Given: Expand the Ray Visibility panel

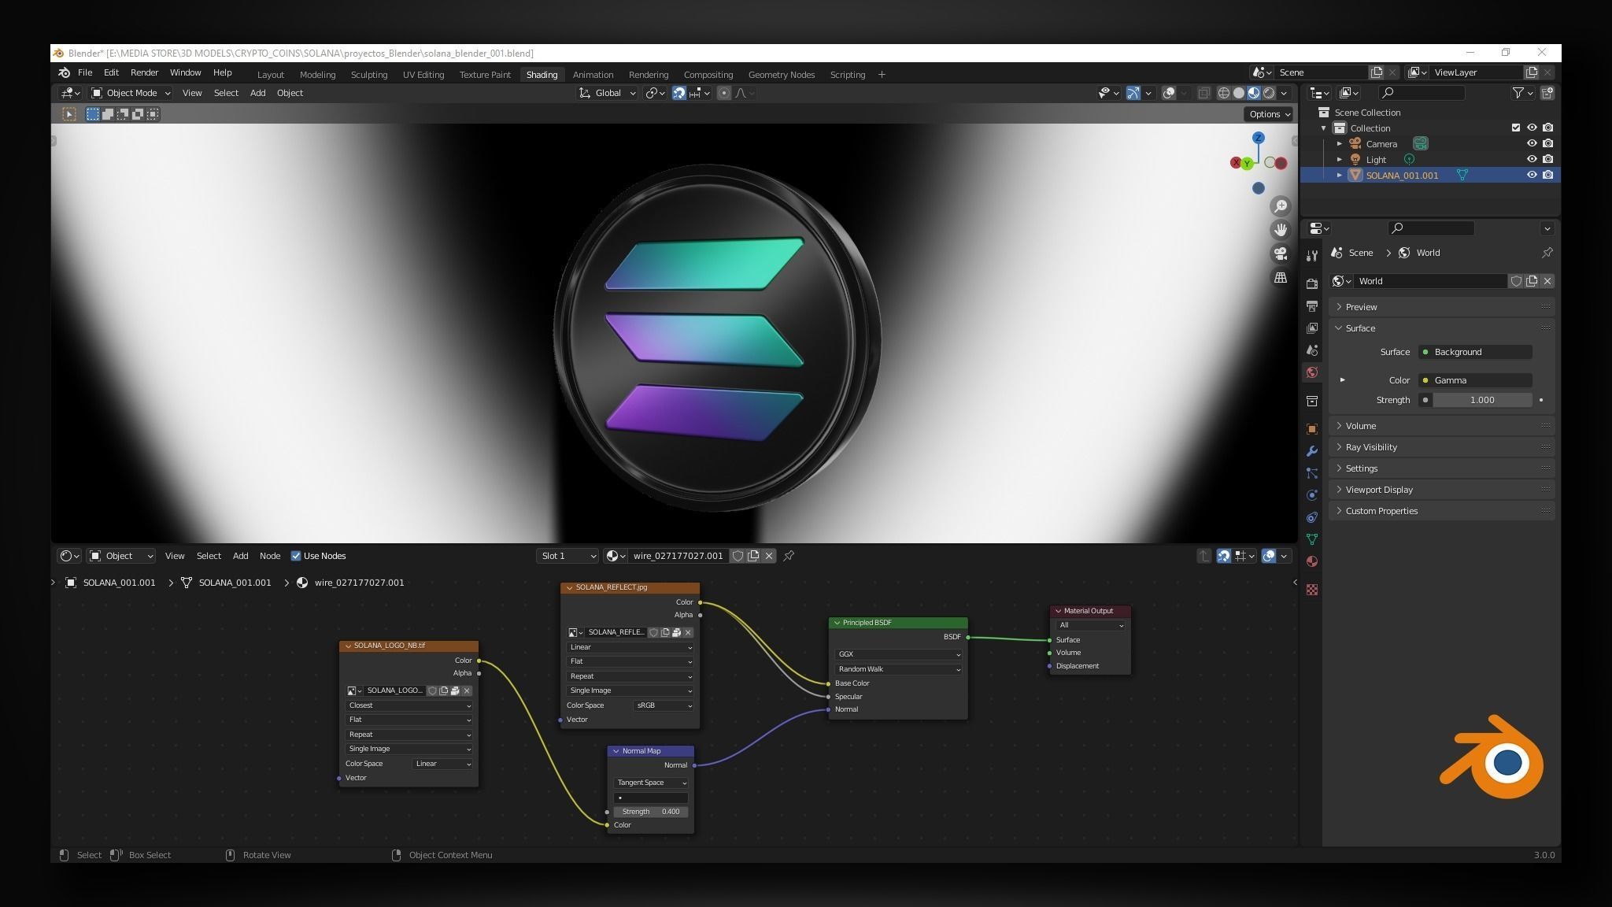Looking at the screenshot, I should 1441,447.
